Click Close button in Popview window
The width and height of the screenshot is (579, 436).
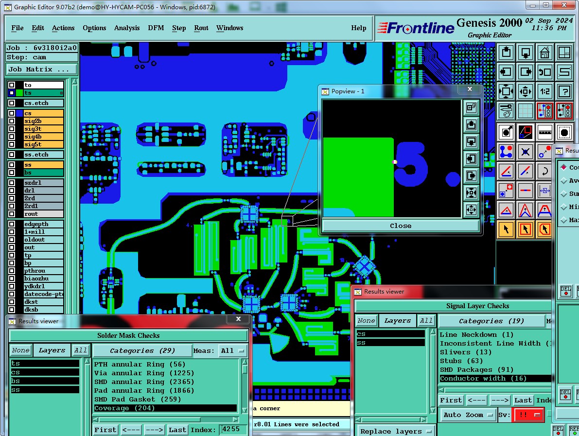[401, 226]
